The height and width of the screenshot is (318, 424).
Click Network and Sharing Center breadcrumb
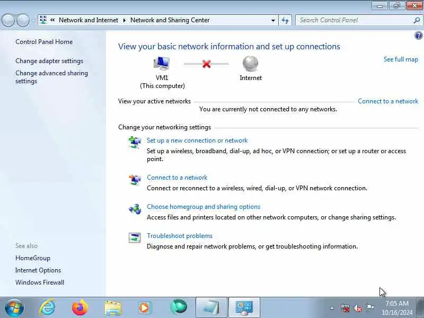pyautogui.click(x=170, y=20)
